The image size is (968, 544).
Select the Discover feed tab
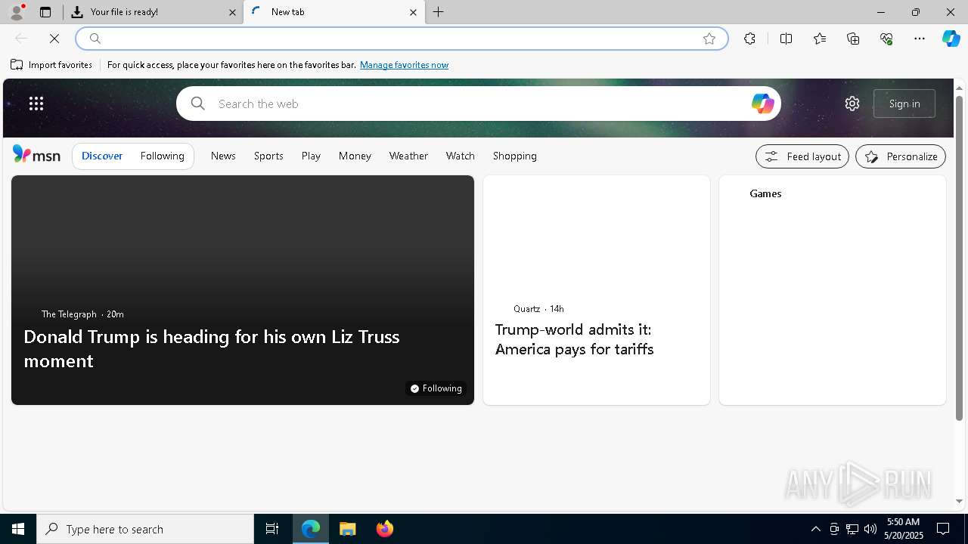point(102,156)
